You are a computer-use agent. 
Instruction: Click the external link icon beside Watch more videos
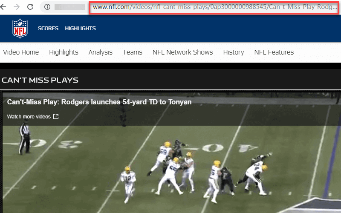[x=56, y=116]
